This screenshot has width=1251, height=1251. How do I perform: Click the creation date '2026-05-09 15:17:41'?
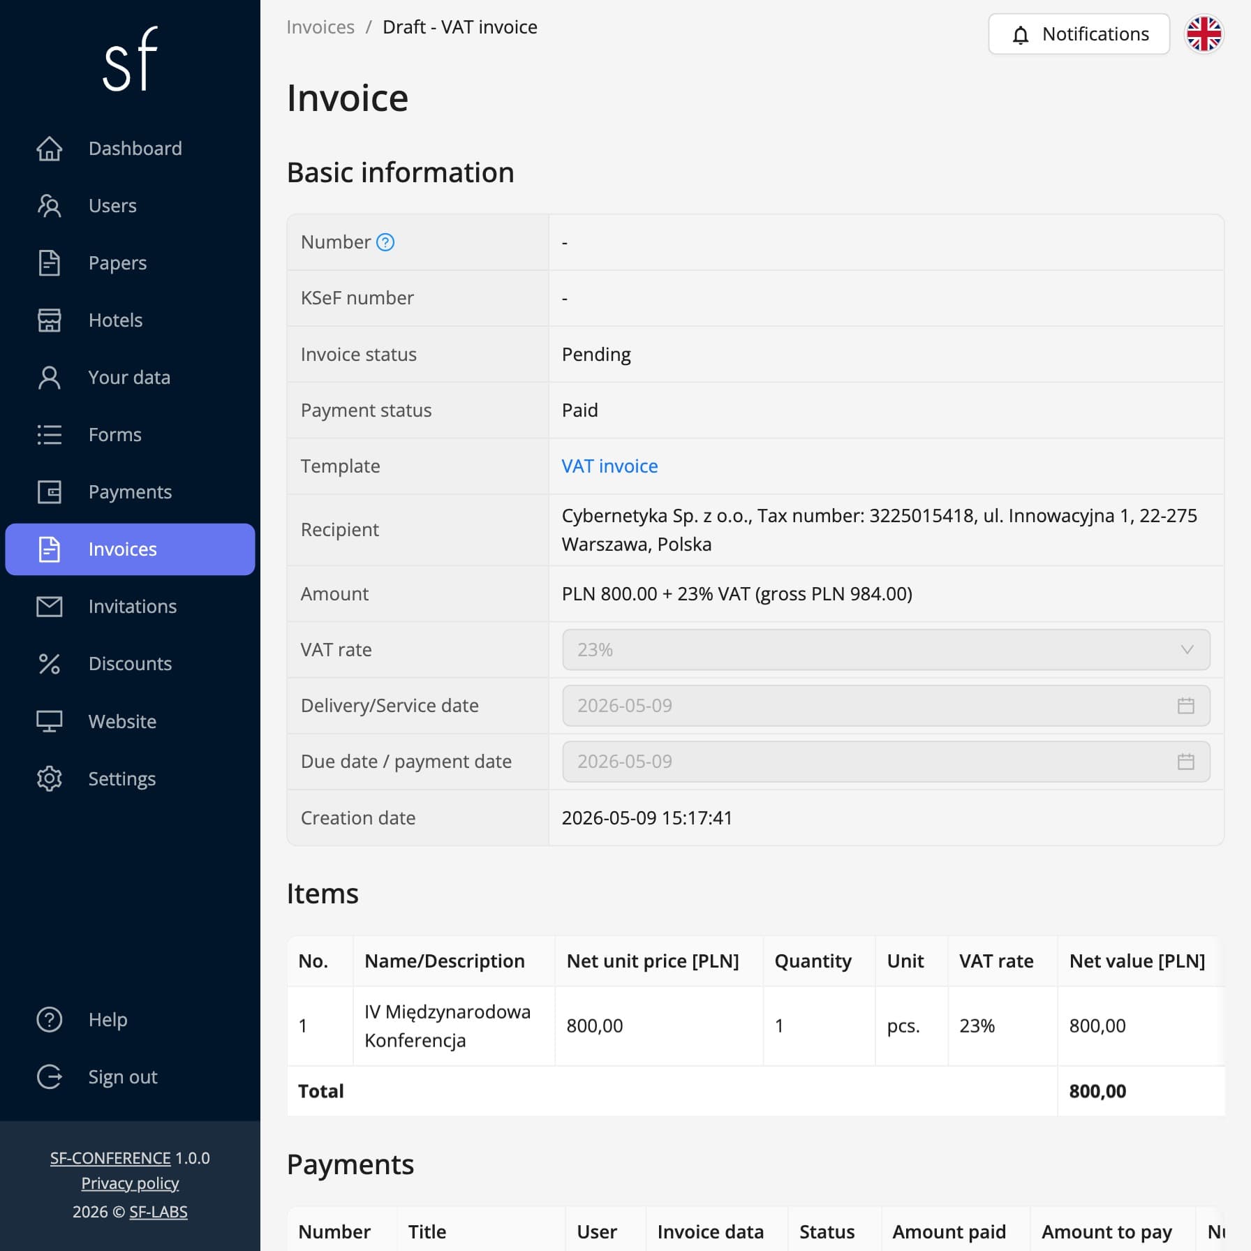tap(646, 818)
